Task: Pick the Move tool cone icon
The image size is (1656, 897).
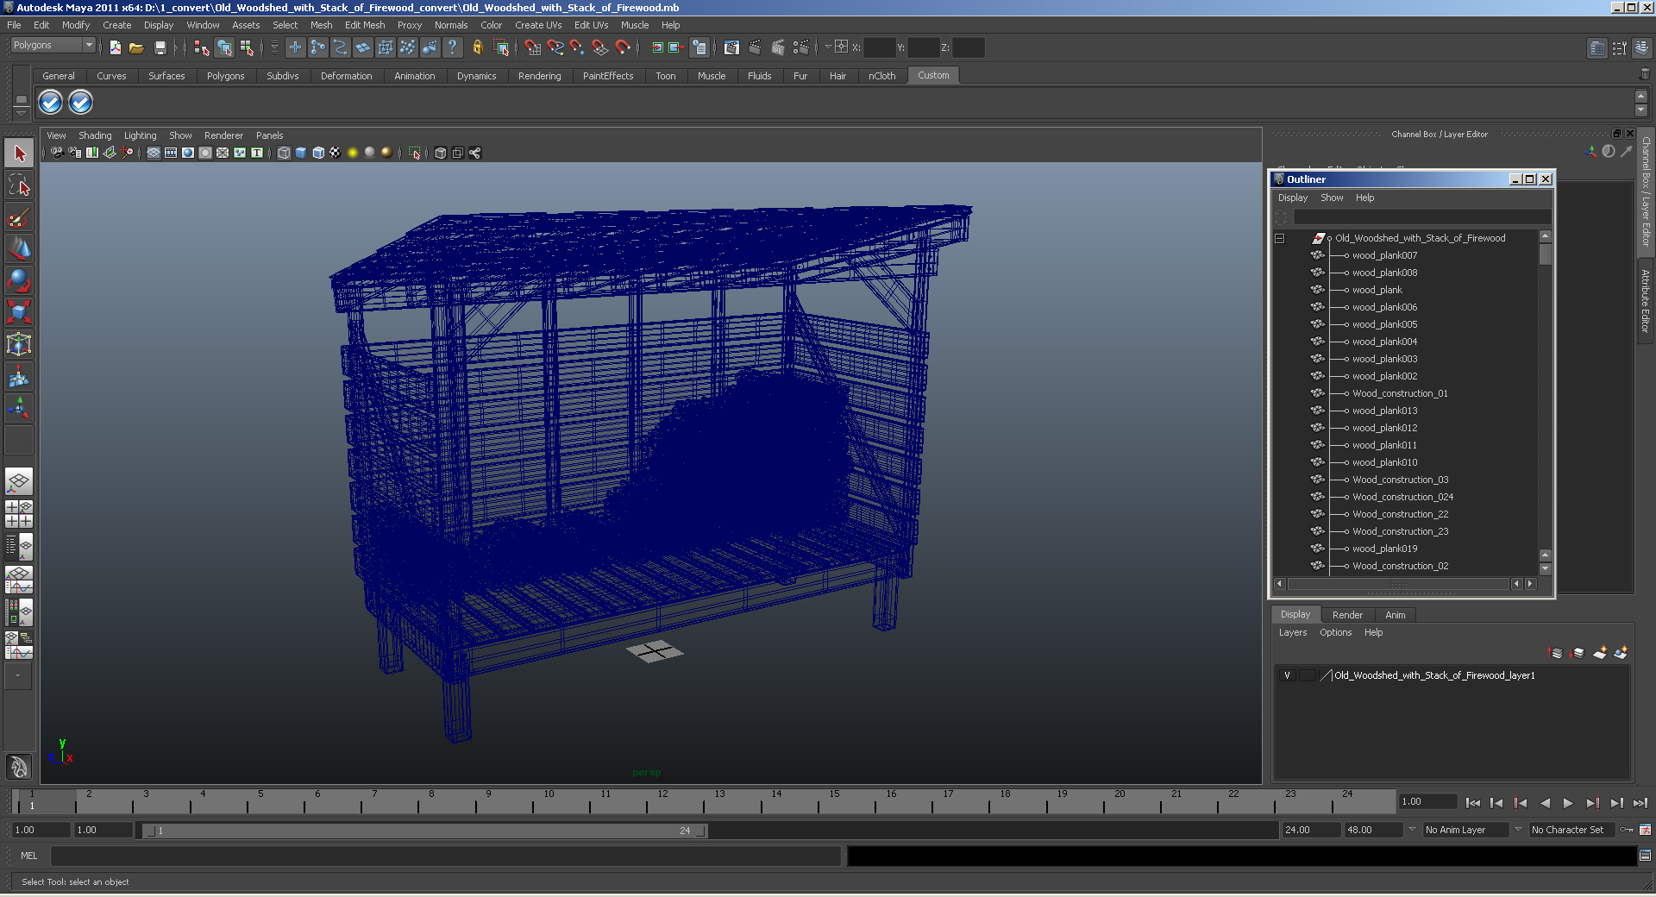Action: (x=19, y=249)
